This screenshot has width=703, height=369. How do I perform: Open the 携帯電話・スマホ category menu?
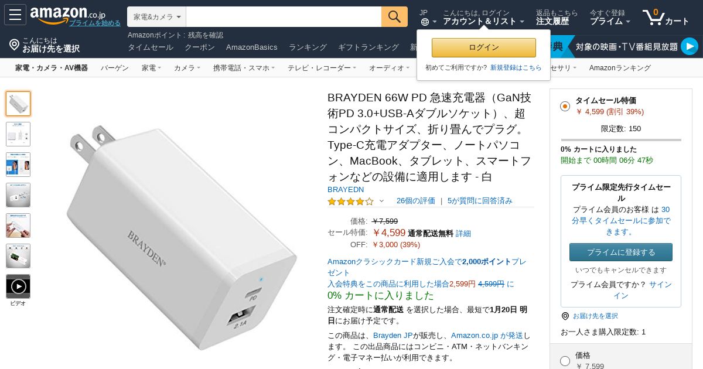click(x=244, y=68)
